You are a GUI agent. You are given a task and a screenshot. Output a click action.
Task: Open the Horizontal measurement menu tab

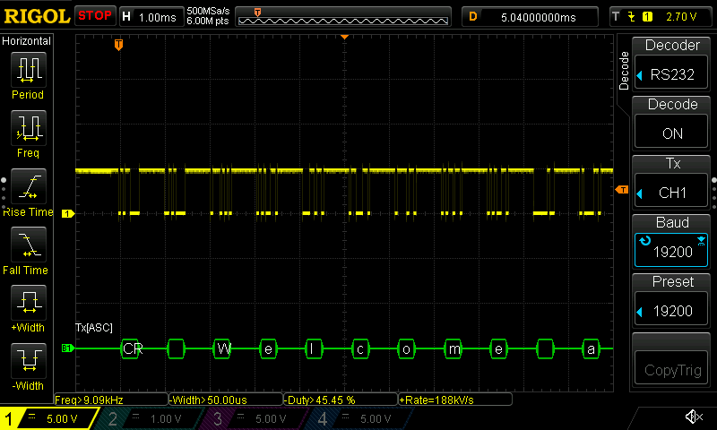click(x=27, y=41)
